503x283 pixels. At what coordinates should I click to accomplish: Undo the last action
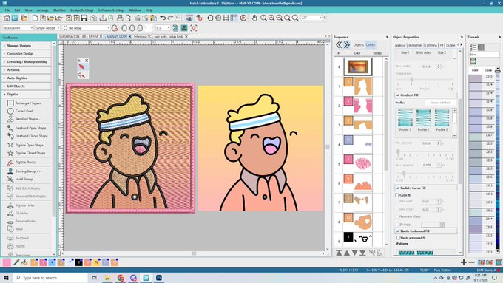[x=163, y=18]
